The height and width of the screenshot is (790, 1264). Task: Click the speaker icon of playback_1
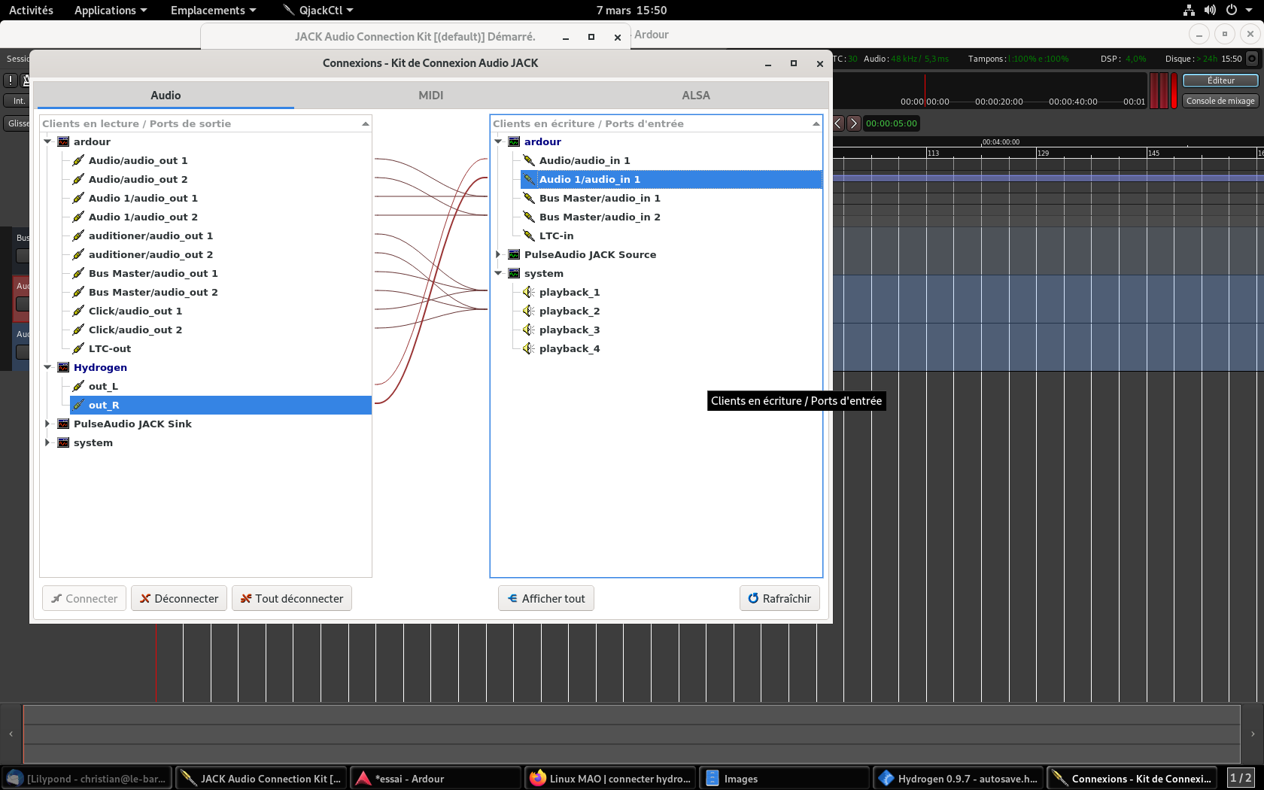[529, 292]
